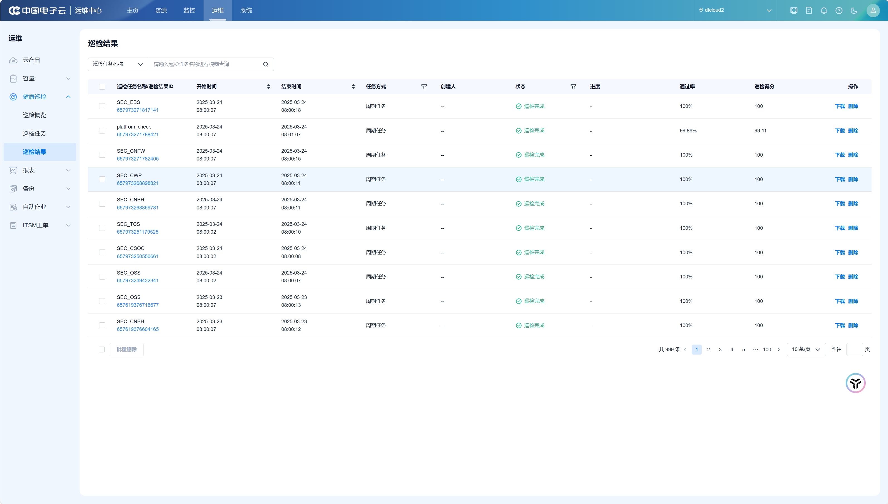Expand the 报表 sidebar menu
This screenshot has height=504, width=888.
[68, 170]
